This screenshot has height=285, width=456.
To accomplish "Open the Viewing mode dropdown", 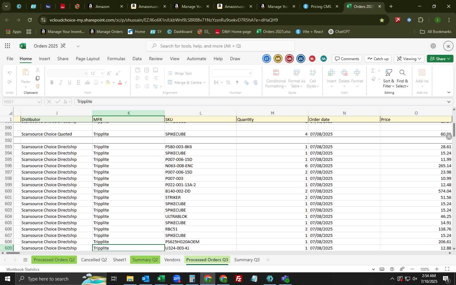I will [409, 59].
